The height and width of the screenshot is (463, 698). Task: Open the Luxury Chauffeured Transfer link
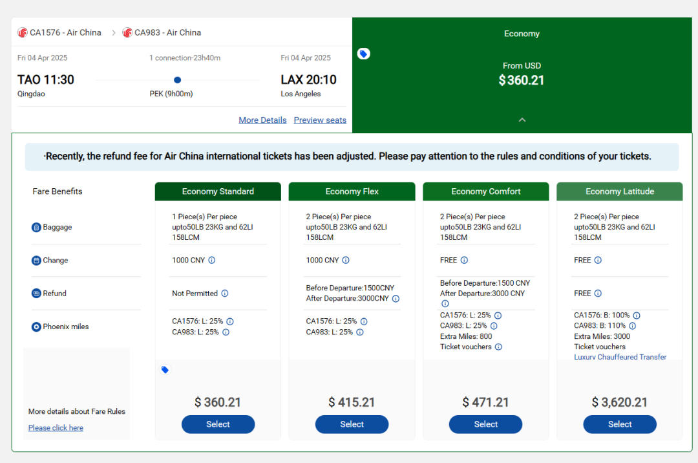pos(620,356)
